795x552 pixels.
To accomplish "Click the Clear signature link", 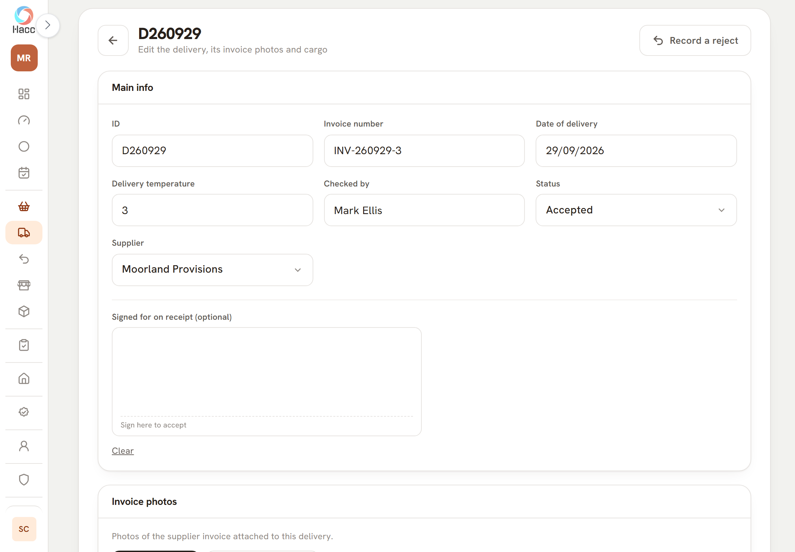I will (x=123, y=451).
